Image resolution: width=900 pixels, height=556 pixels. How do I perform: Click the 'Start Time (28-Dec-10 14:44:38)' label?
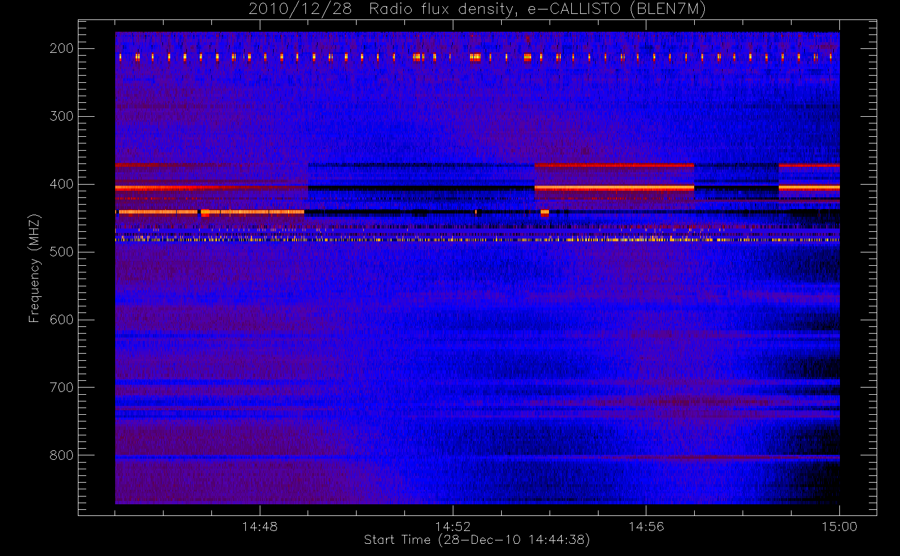pos(477,540)
